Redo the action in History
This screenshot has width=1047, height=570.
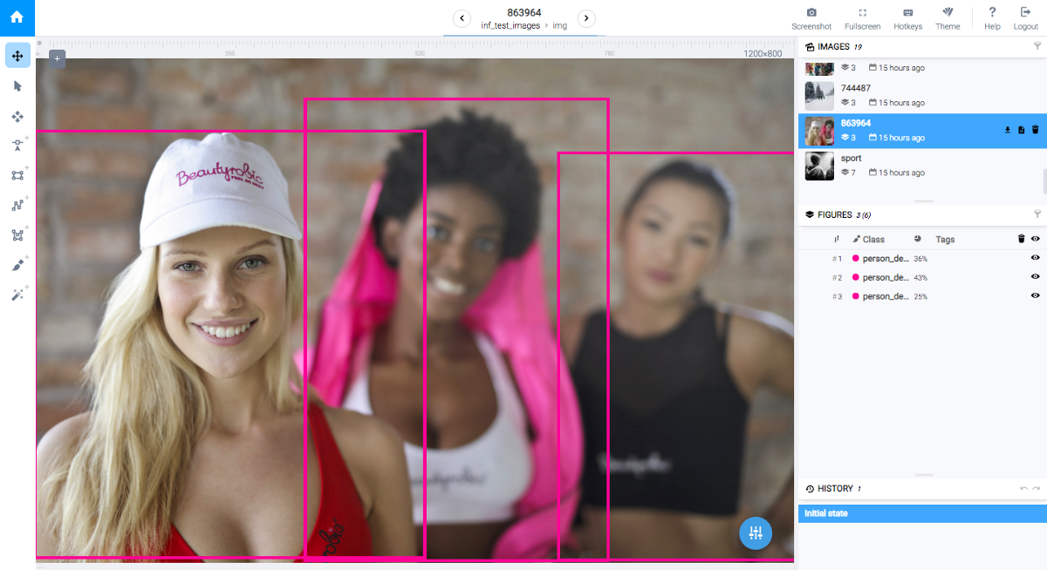click(x=1037, y=489)
